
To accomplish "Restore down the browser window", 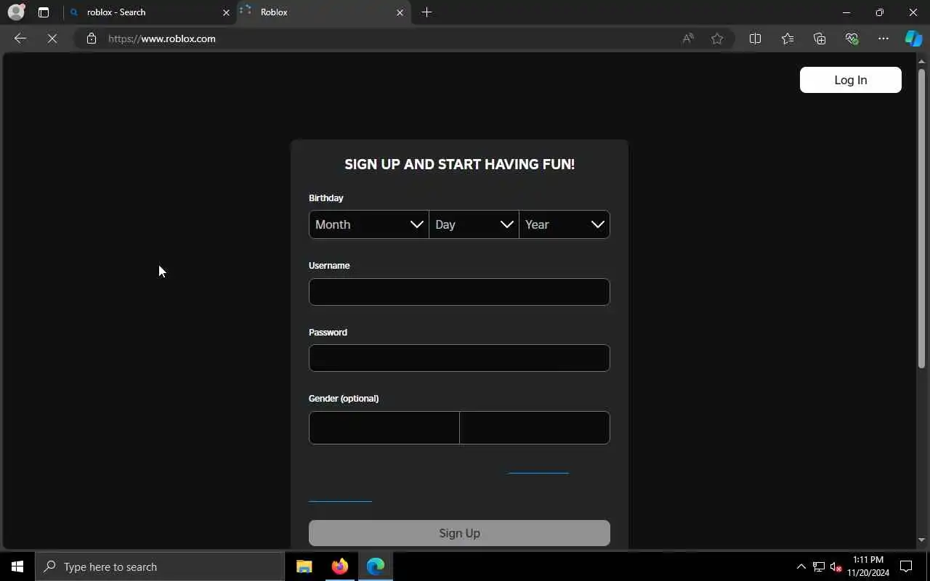I will coord(880,12).
